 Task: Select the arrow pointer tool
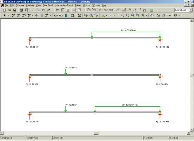(5, 15)
